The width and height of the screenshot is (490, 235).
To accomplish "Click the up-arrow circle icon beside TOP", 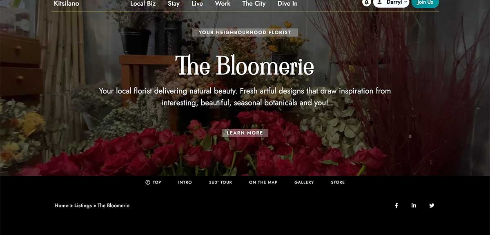I will (x=148, y=182).
